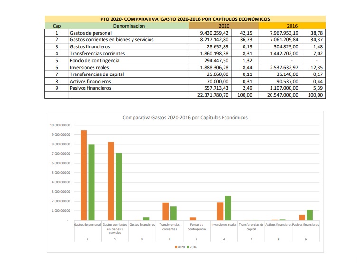Select the yellow 2016 column header
The height and width of the screenshot is (268, 357).
[292, 26]
